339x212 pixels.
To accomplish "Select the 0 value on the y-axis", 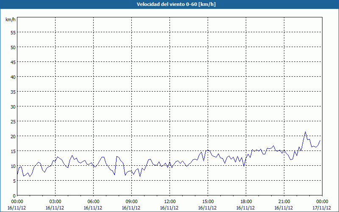I will click(x=14, y=196).
